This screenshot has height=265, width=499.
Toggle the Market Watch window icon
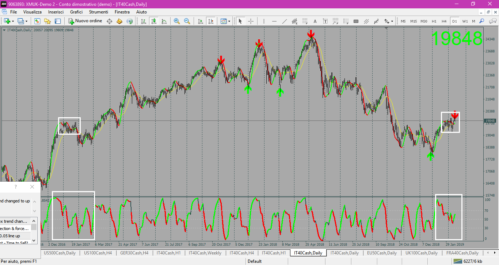[x=37, y=21]
